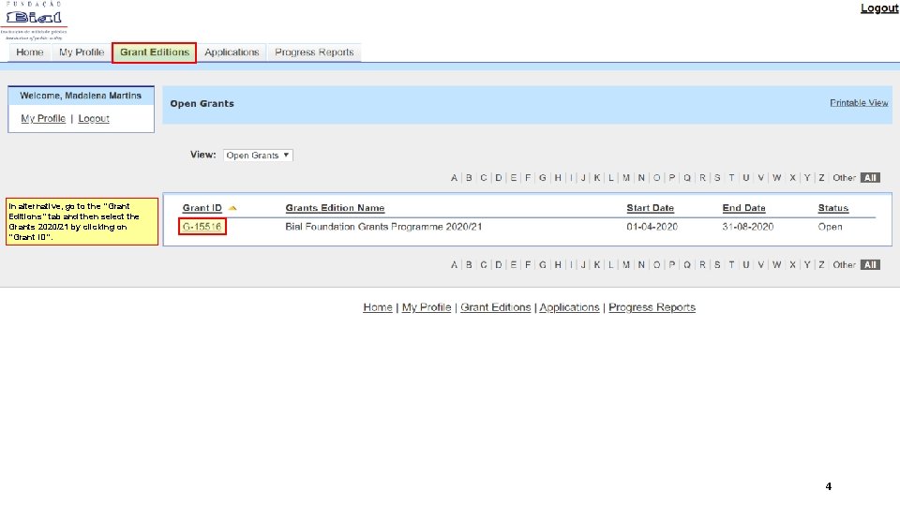Click the footer My Profile link

click(x=427, y=307)
